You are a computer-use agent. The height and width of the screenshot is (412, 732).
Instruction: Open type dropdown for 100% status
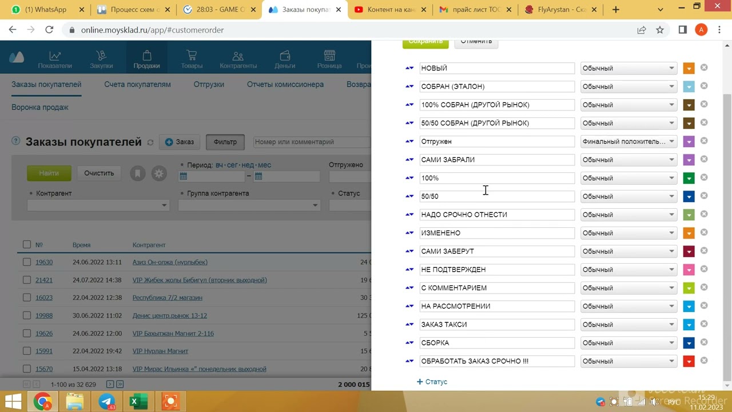point(628,178)
